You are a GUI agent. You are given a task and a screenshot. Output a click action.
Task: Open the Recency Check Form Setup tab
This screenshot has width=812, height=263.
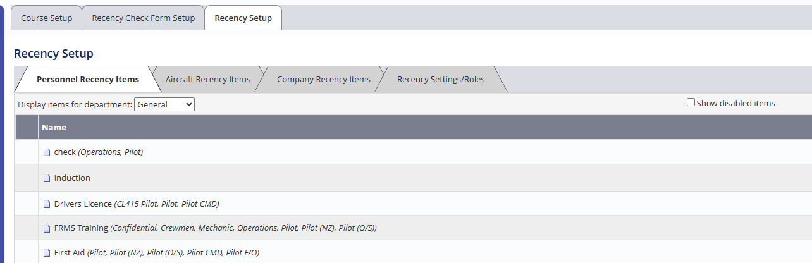[143, 18]
